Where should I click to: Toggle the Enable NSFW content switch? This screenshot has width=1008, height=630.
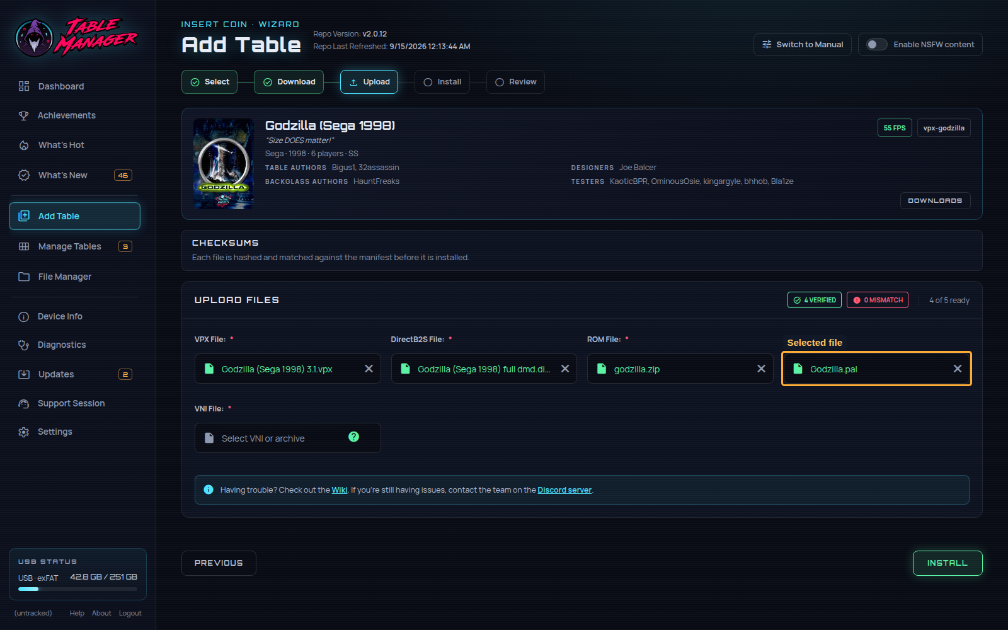[876, 45]
